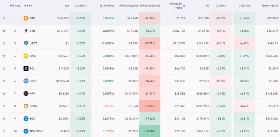Click DOGE volume change -55.97% cell
280x137 pixels.
tap(149, 106)
